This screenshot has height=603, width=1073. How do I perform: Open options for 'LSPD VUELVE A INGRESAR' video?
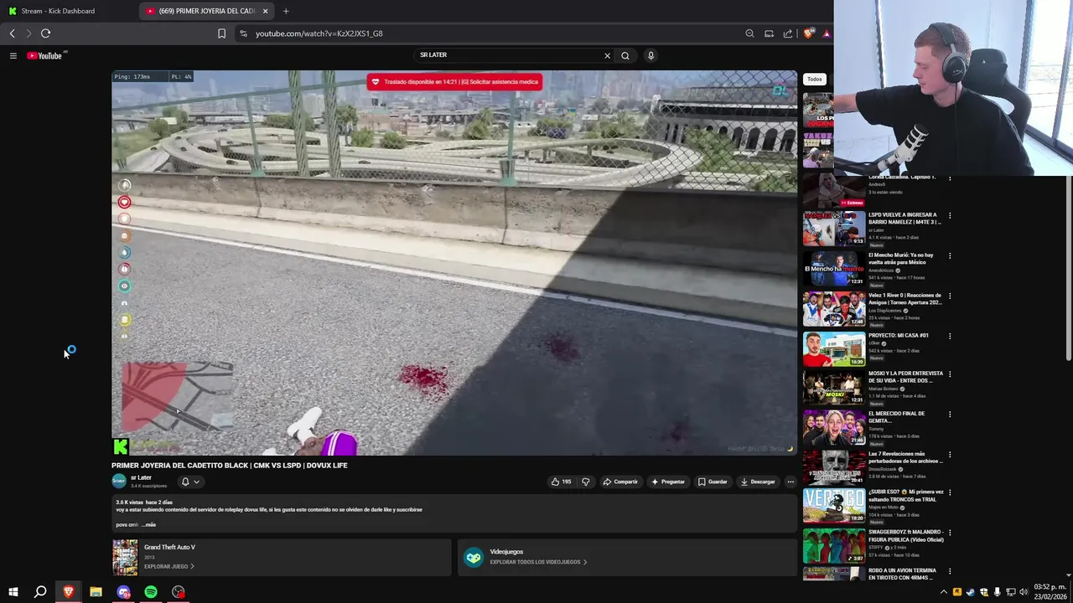click(x=950, y=216)
